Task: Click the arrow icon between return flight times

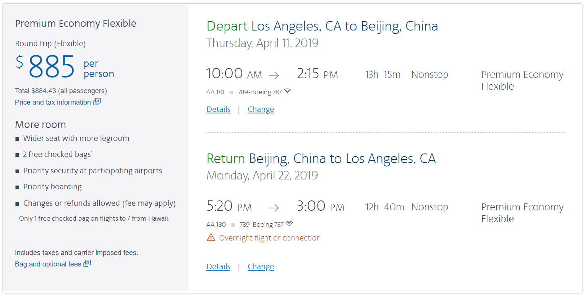Action: [274, 208]
